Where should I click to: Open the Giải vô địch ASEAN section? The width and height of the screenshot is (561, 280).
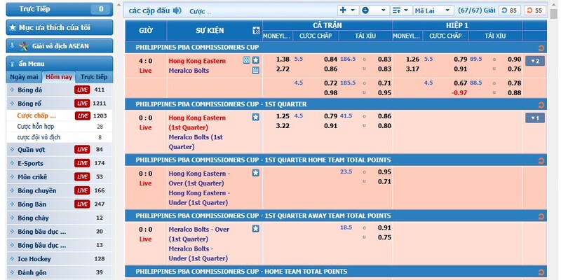[x=60, y=45]
